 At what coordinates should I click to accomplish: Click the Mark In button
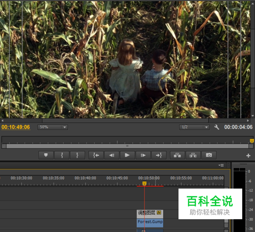point(62,155)
